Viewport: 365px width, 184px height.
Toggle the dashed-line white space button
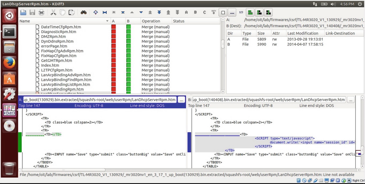coord(232,12)
